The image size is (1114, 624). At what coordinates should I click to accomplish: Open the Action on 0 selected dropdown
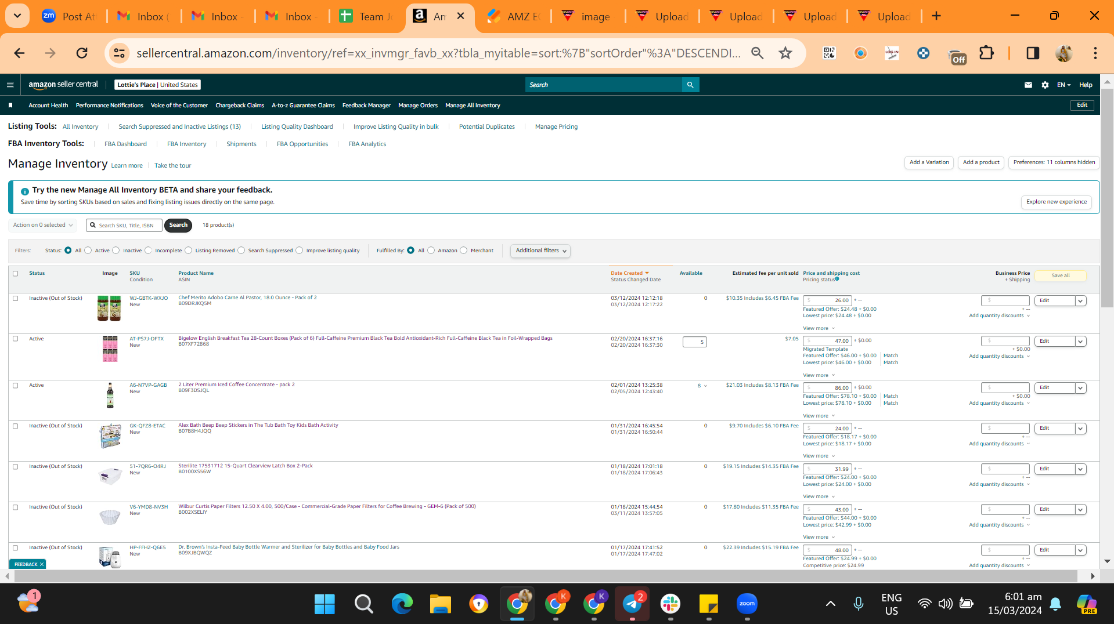click(43, 225)
